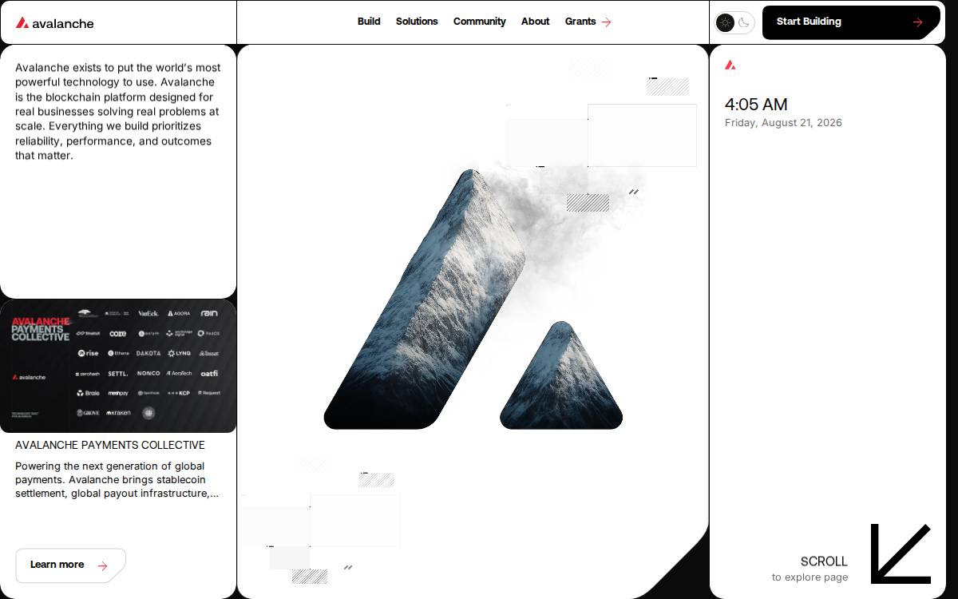Click the Brale logo in the collective image
The image size is (958, 599).
[x=88, y=393]
